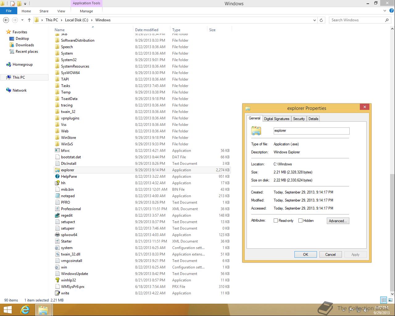Open address bar history dropdown
Image resolution: width=395 pixels, height=316 pixels.
point(314,20)
